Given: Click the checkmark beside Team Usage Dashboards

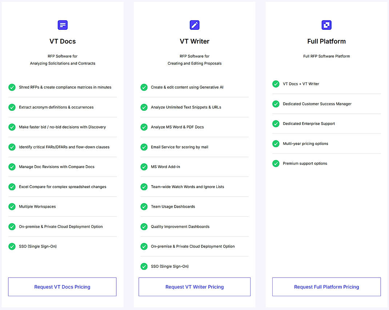Looking at the screenshot, I should 144,207.
